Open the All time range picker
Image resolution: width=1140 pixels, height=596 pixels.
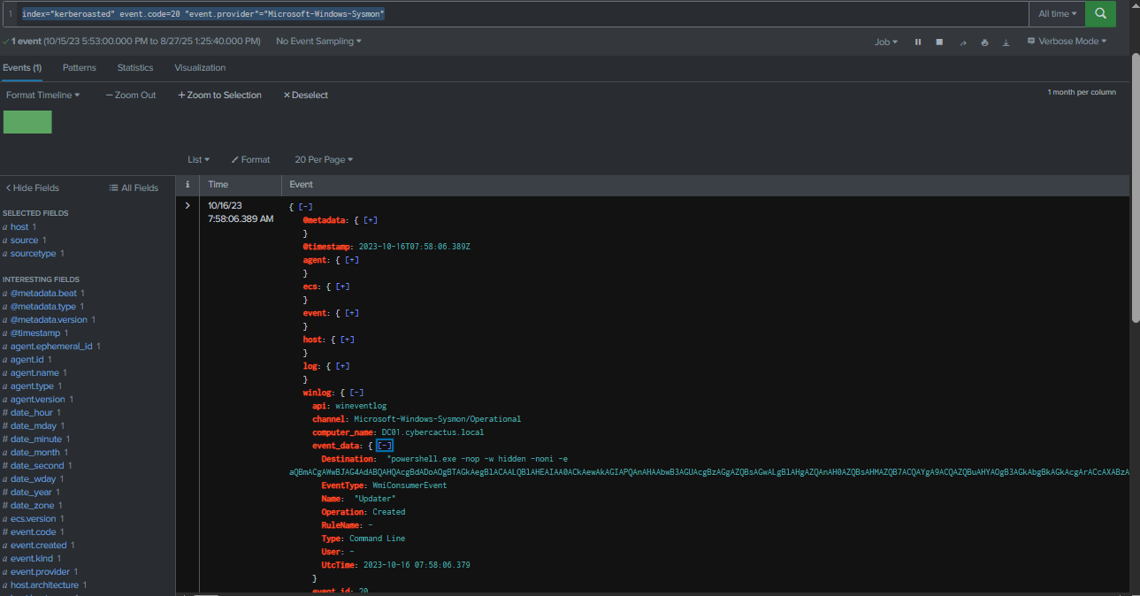click(1058, 14)
